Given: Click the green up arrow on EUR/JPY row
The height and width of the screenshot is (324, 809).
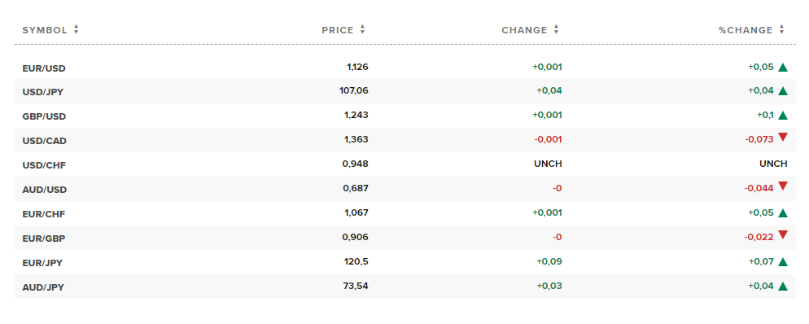Looking at the screenshot, I should [x=783, y=262].
